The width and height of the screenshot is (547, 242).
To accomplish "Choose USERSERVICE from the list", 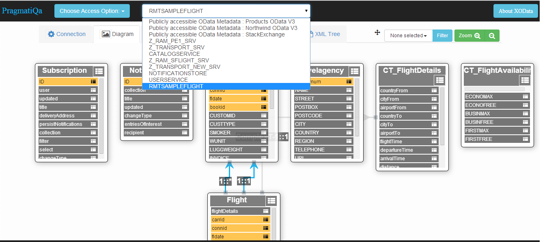I will click(226, 80).
